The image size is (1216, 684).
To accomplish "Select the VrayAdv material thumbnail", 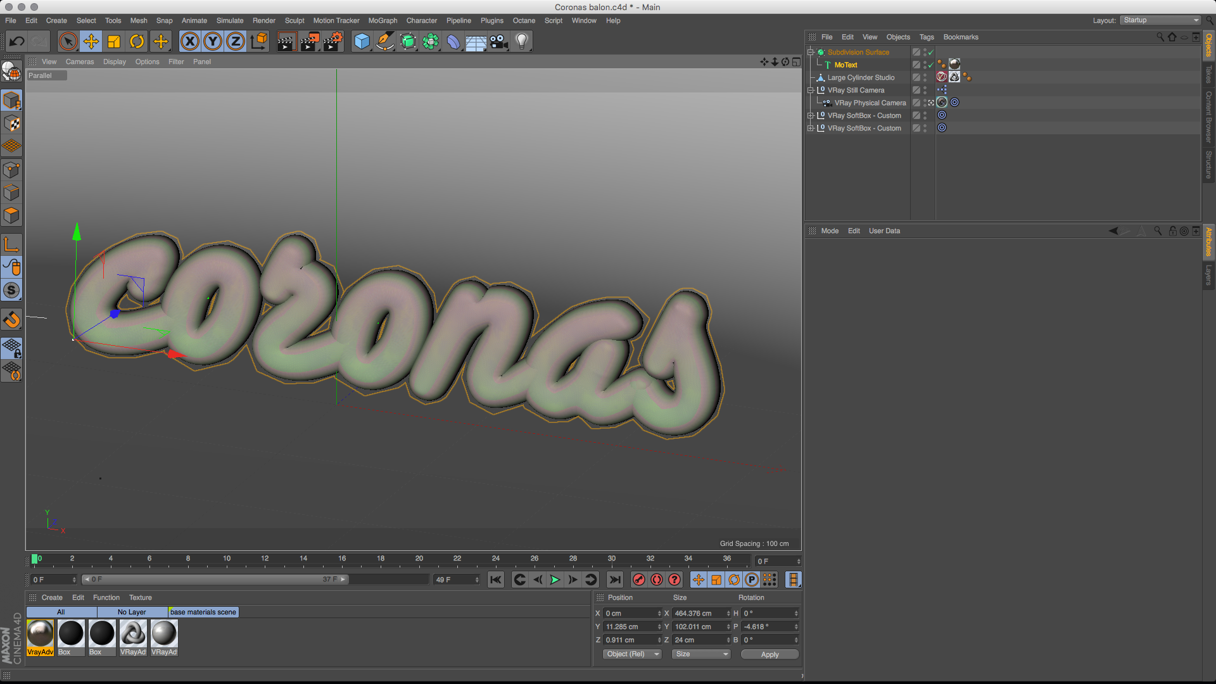I will click(x=40, y=638).
